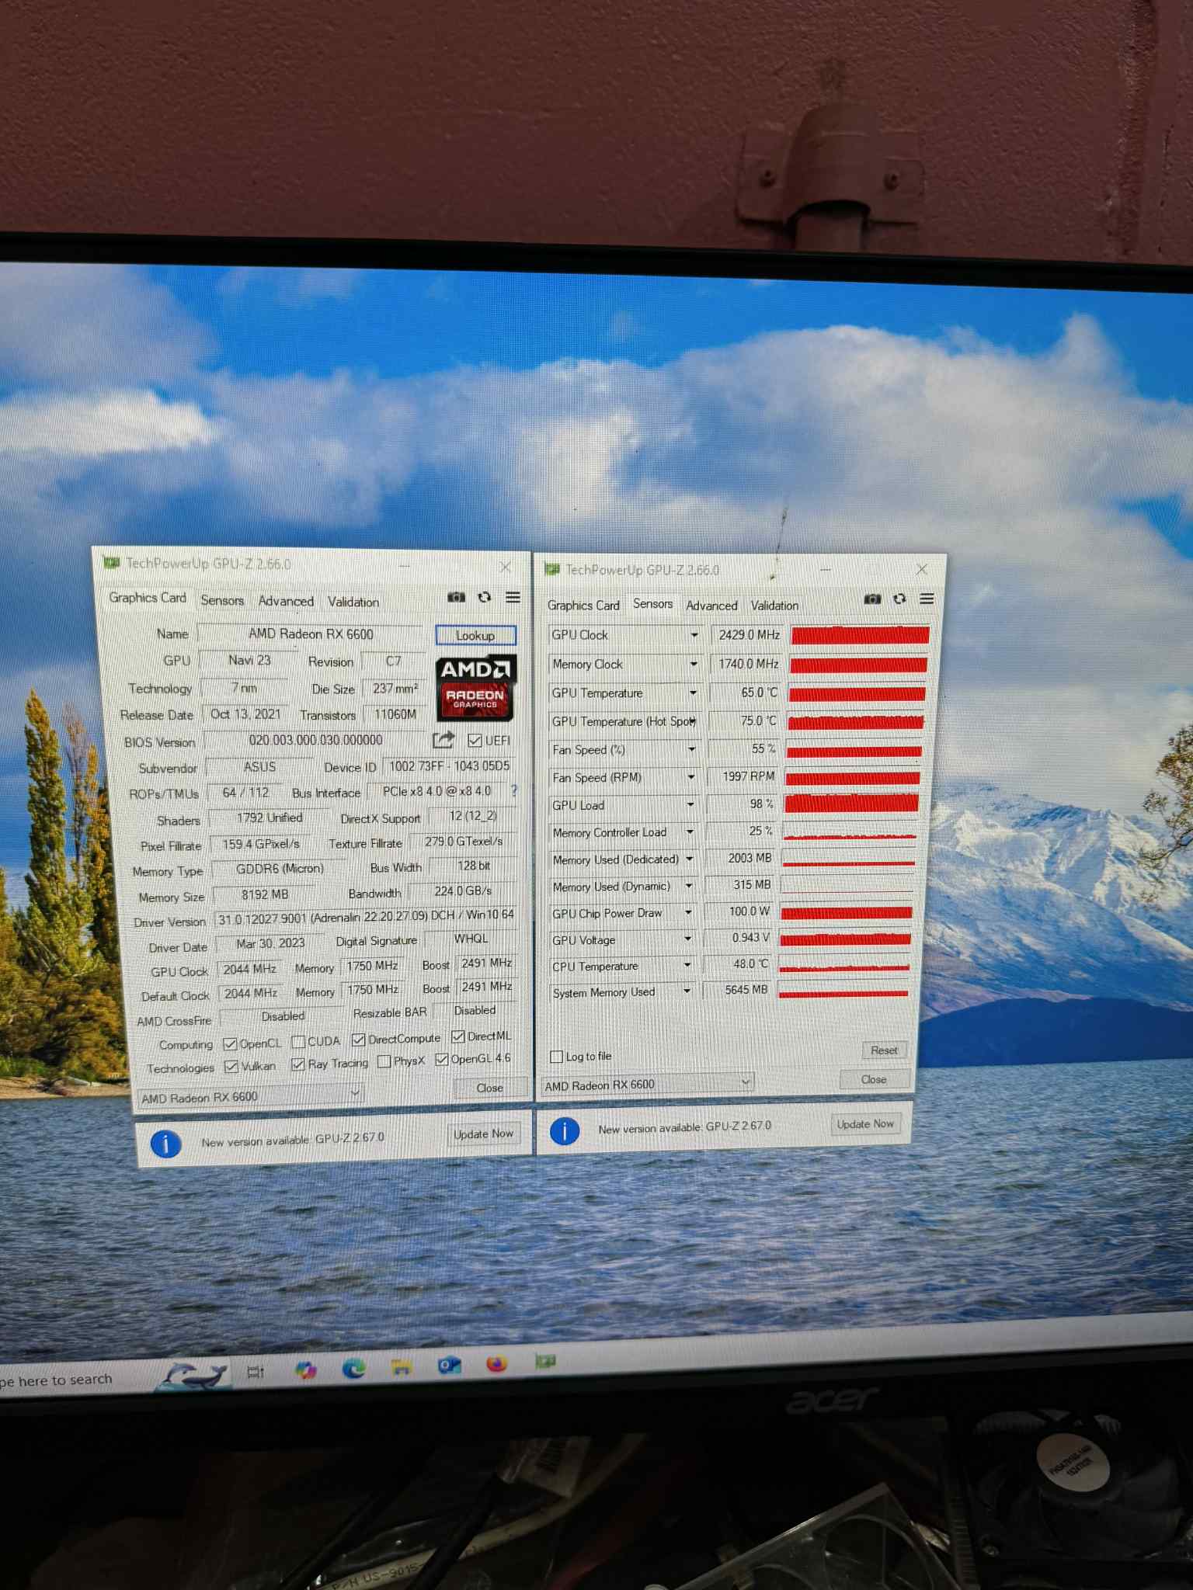Switch to Sensors tab in left window
Viewport: 1193px width, 1590px height.
click(222, 600)
